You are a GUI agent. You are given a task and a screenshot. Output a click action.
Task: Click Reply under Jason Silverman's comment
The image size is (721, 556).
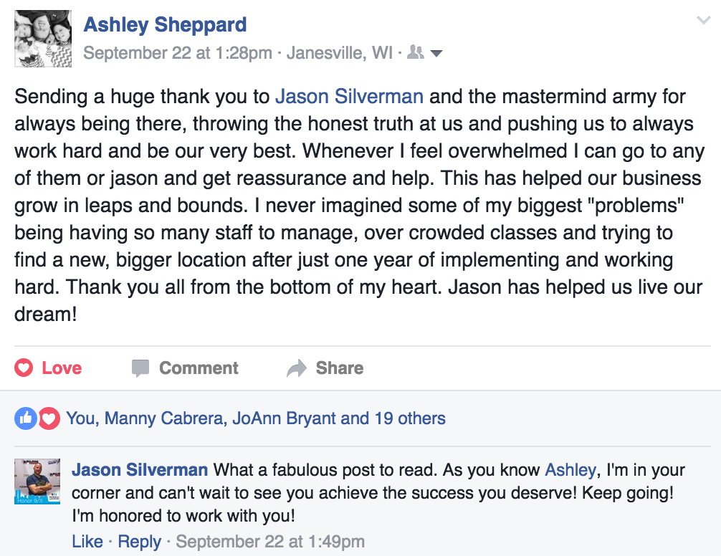pos(139,541)
